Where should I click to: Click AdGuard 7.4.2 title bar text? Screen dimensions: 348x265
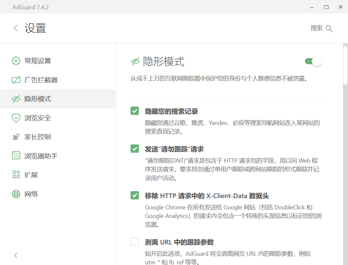[x=30, y=7]
